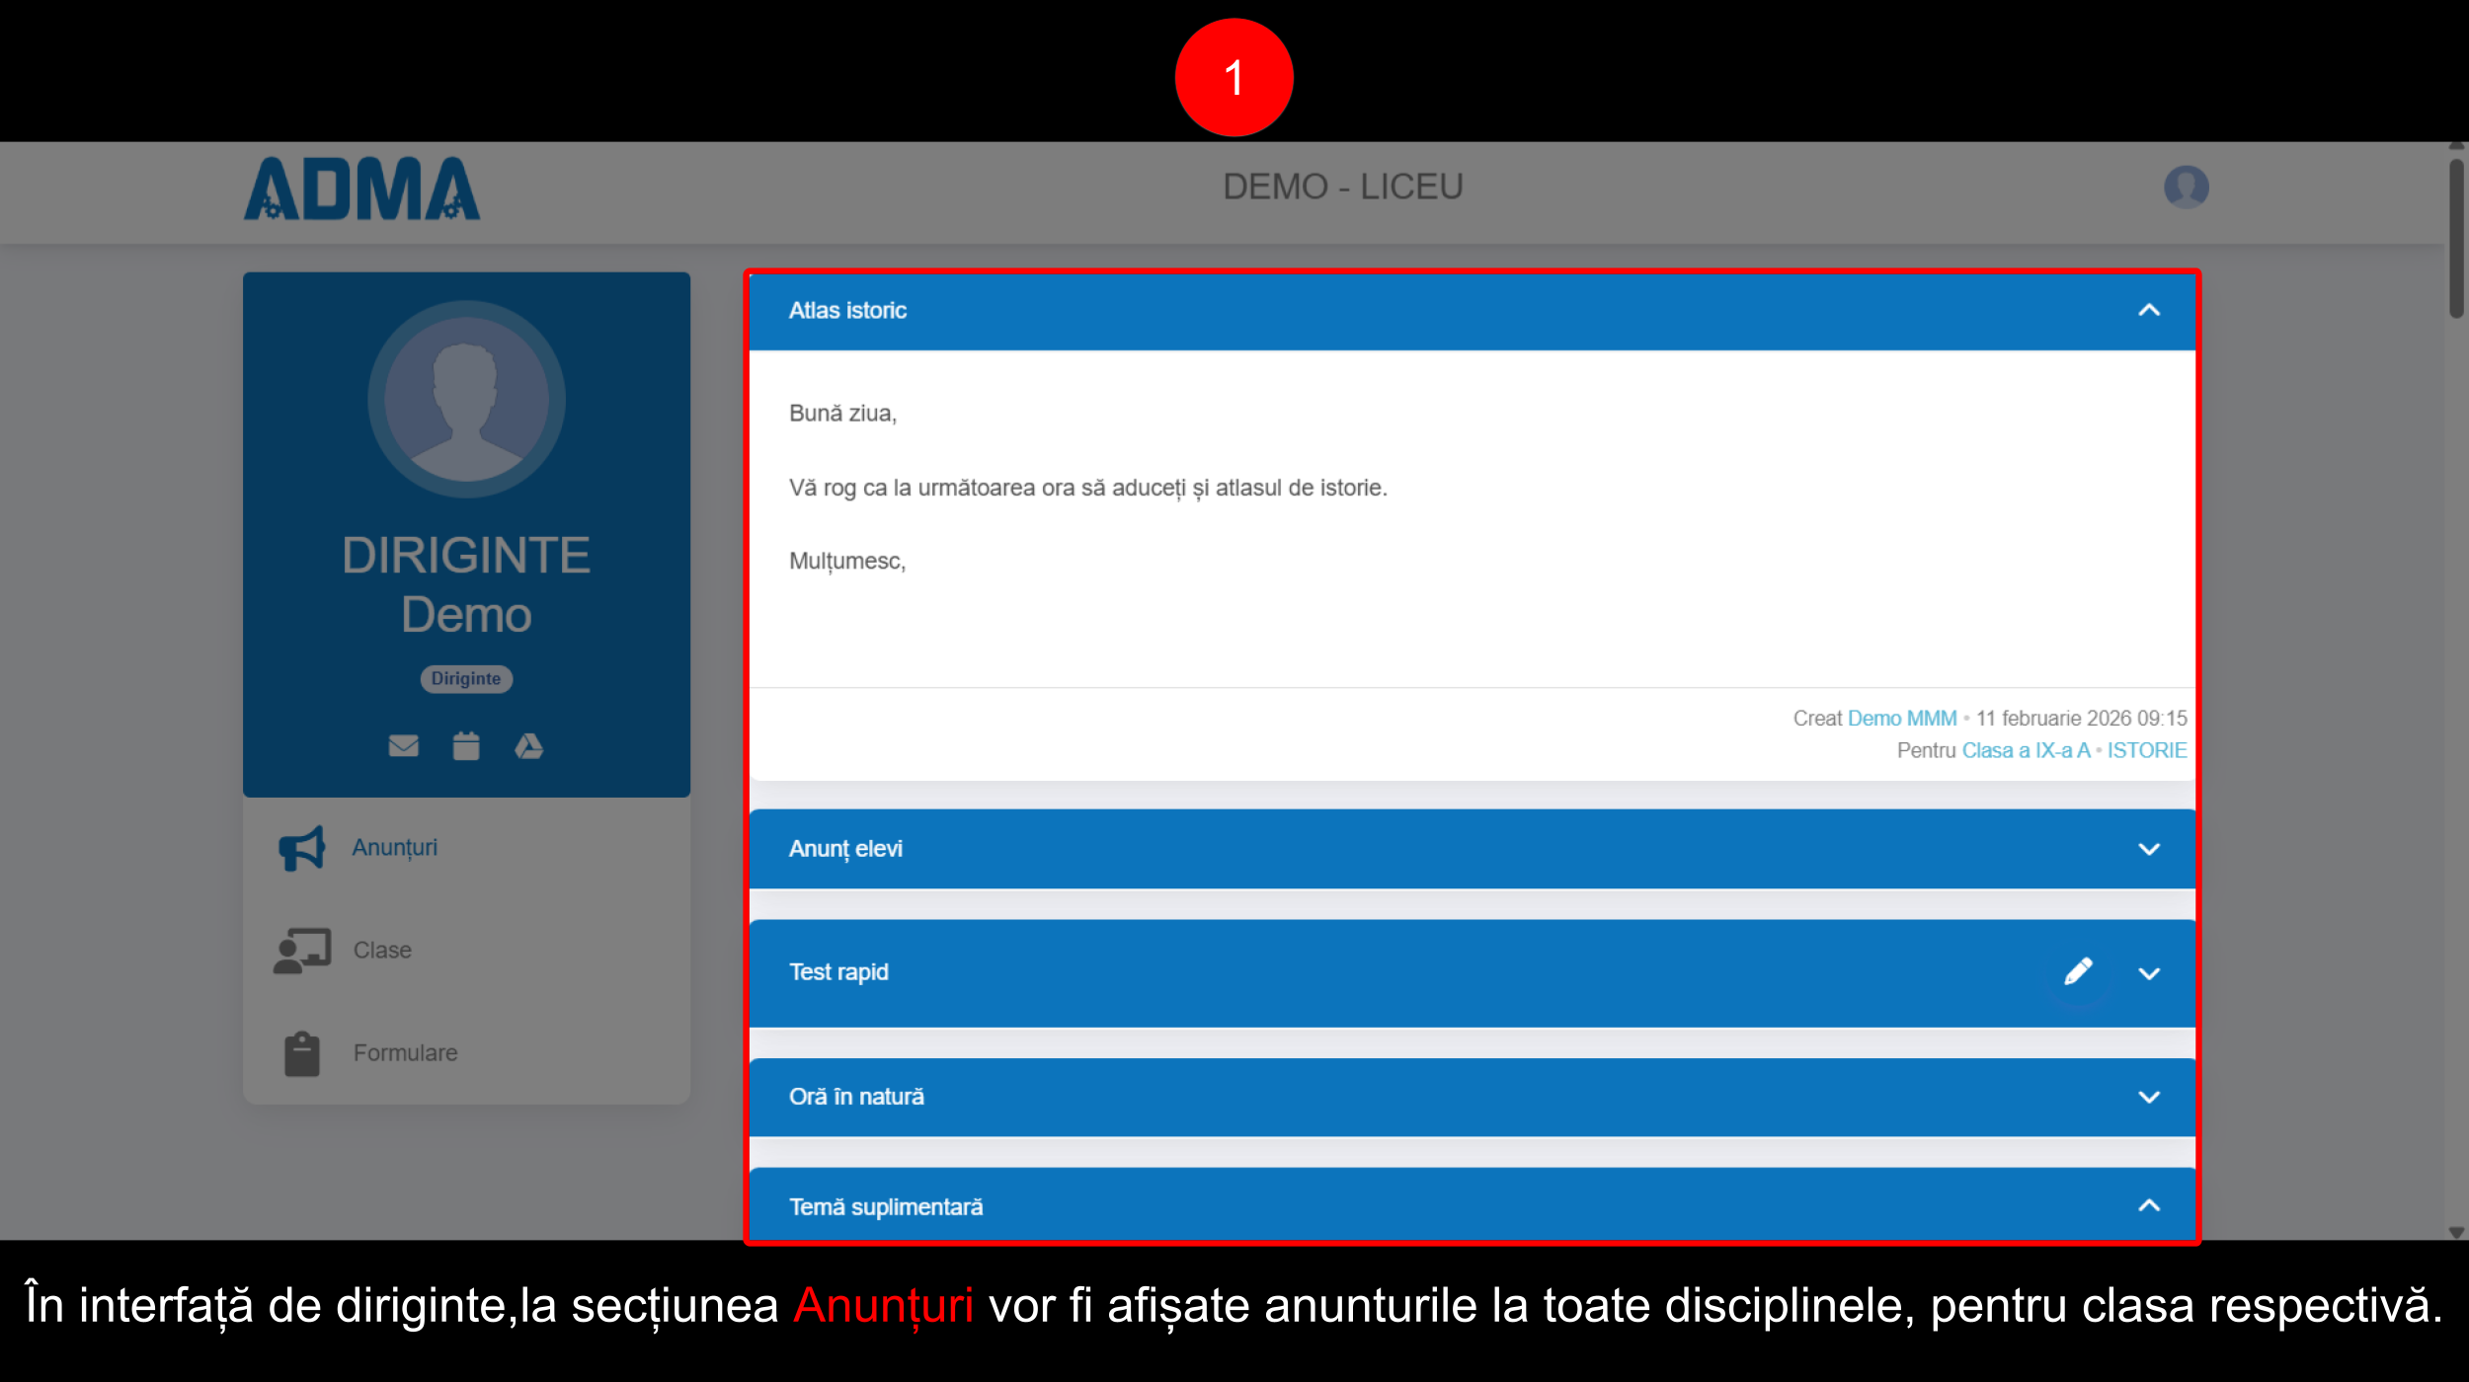This screenshot has width=2469, height=1382.
Task: Open the Formulare menu item
Action: [405, 1053]
